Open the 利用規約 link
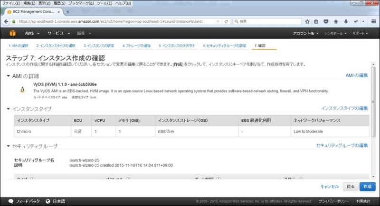 click(363, 201)
